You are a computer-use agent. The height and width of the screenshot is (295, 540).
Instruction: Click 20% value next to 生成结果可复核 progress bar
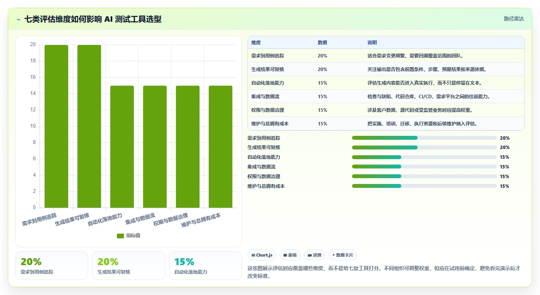pyautogui.click(x=505, y=147)
